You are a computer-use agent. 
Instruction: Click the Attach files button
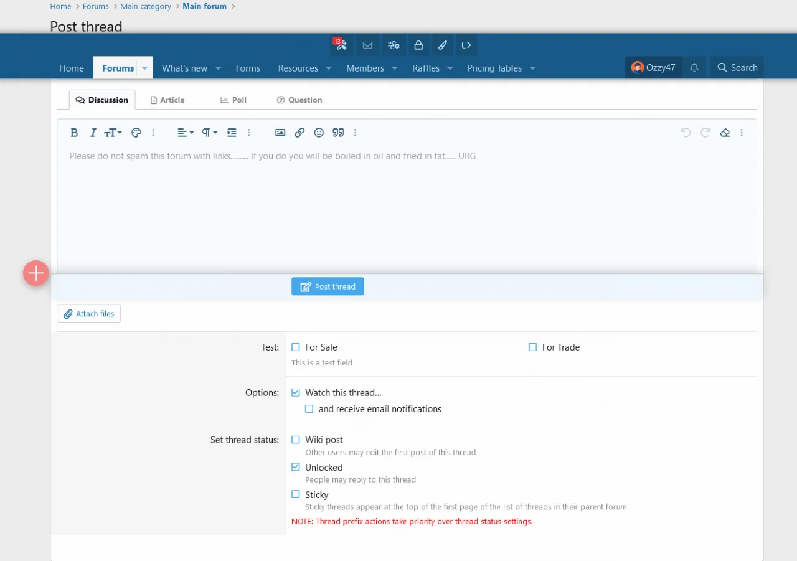pyautogui.click(x=89, y=314)
